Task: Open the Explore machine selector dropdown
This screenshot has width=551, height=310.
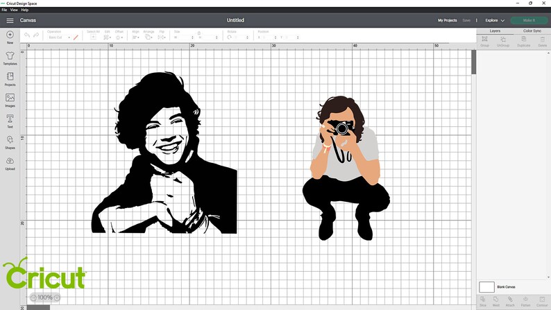Action: click(495, 20)
